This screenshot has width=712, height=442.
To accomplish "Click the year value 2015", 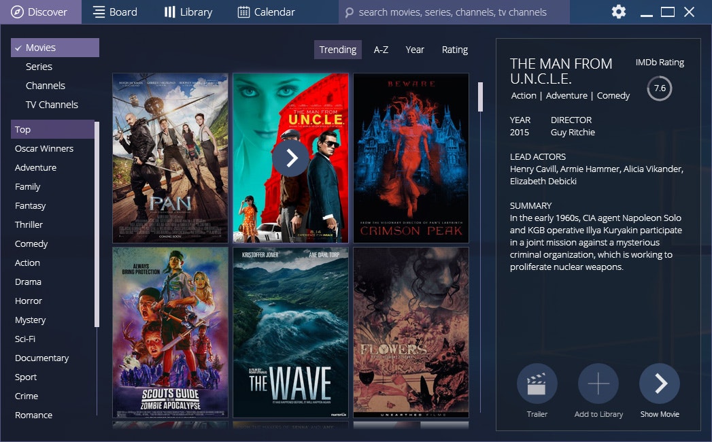I will click(520, 133).
